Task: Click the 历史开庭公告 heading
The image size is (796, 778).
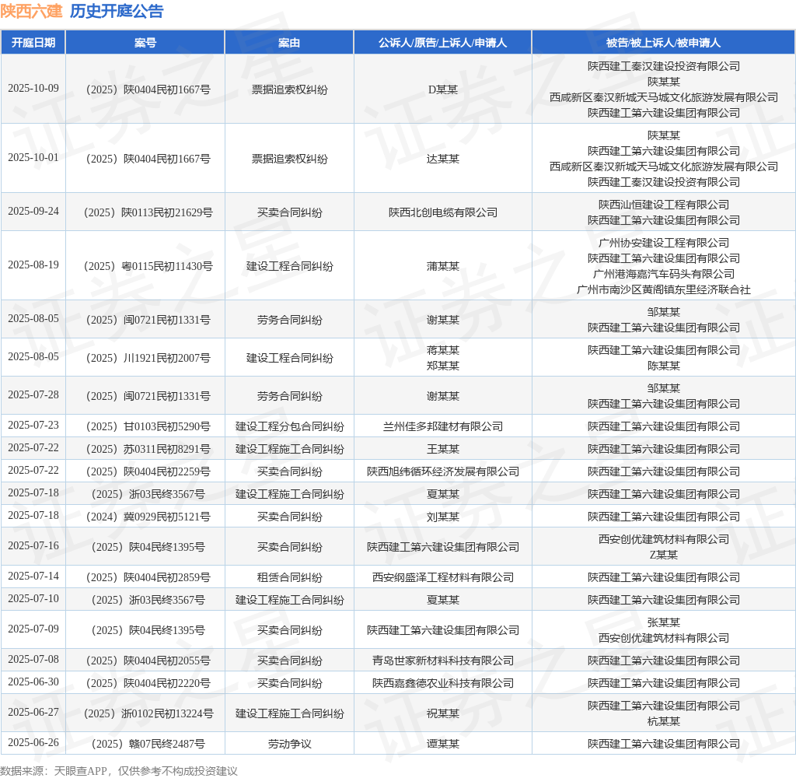Action: [117, 11]
